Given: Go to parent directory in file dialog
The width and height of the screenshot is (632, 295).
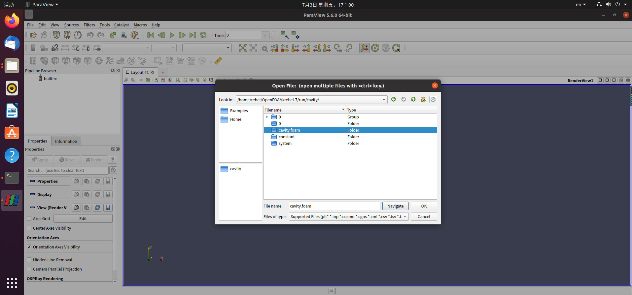Looking at the screenshot, I should tap(413, 99).
